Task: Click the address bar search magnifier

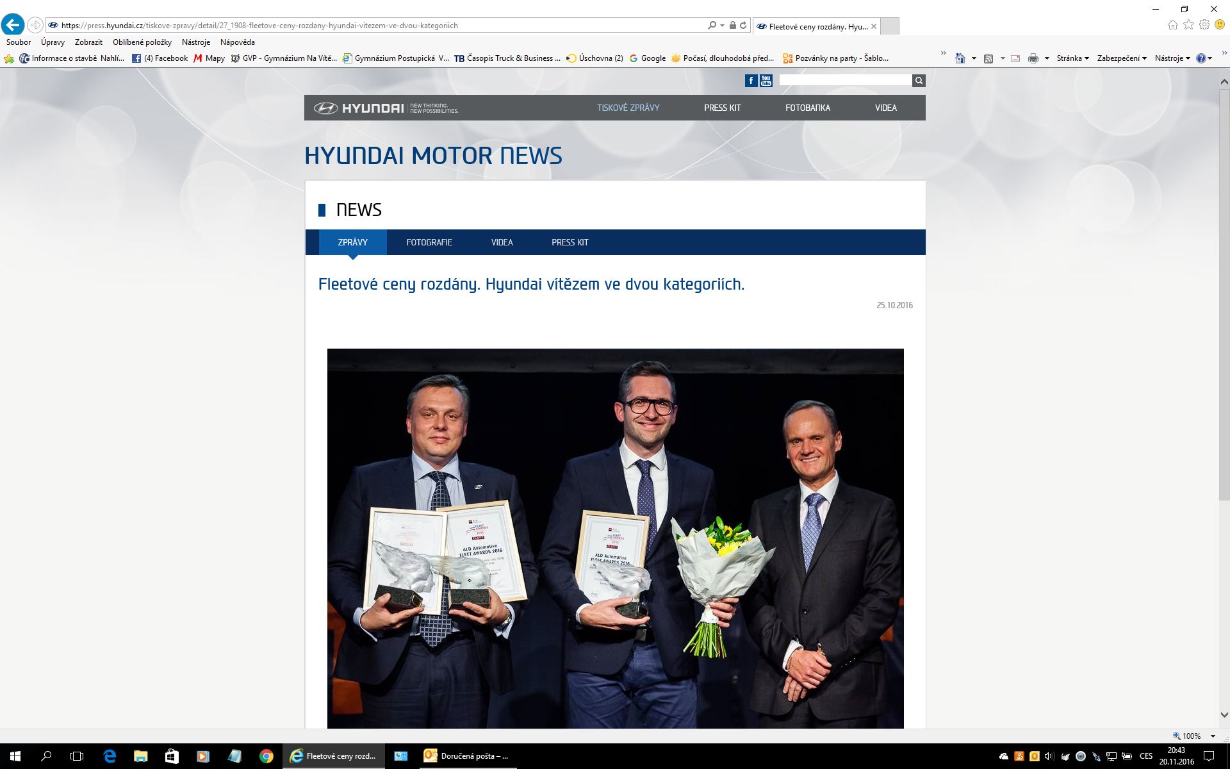Action: coord(712,26)
